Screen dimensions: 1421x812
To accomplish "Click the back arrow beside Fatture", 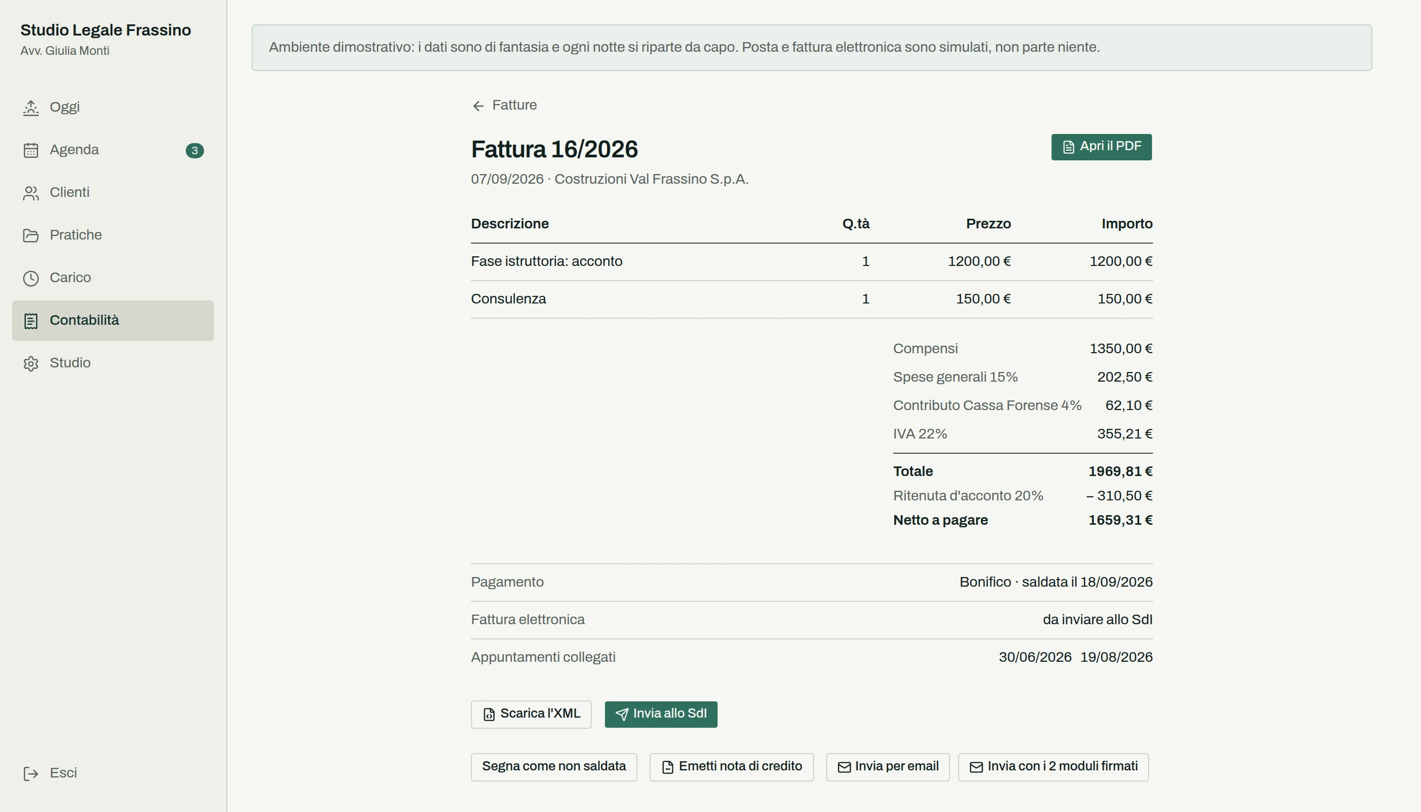I will coord(478,106).
